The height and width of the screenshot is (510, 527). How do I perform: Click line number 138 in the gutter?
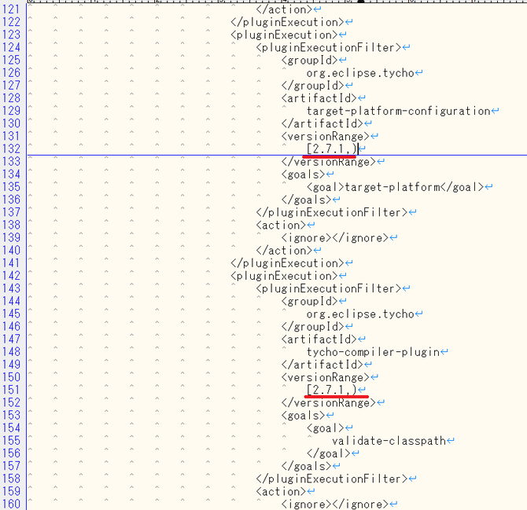pos(11,225)
